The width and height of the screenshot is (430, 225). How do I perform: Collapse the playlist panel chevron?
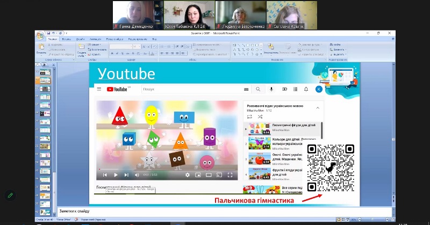317,108
